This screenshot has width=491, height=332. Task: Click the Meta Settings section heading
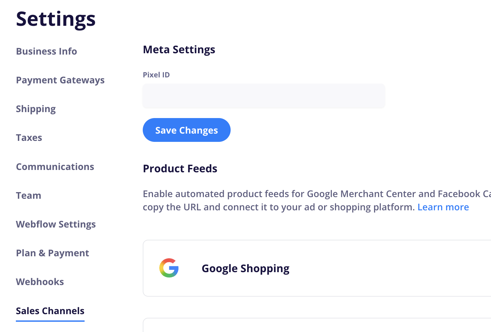[179, 50]
